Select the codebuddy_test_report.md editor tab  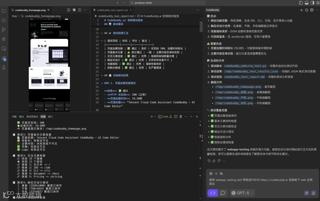112,10
